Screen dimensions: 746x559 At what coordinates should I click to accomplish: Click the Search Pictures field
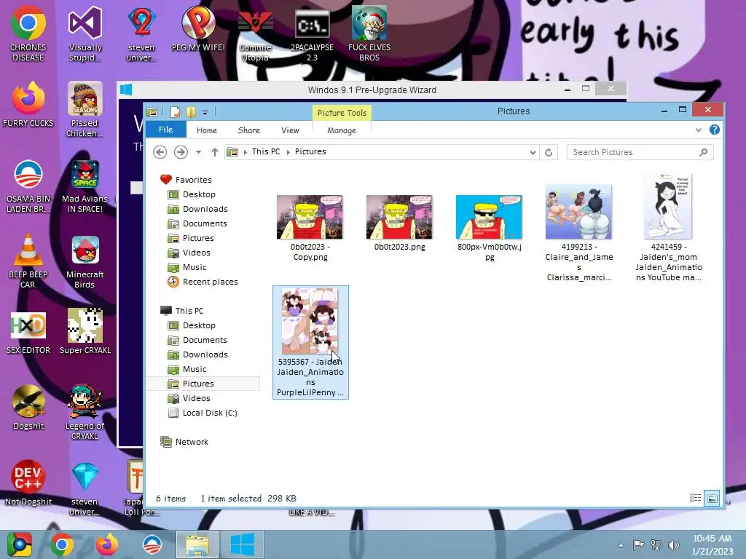[x=640, y=152]
